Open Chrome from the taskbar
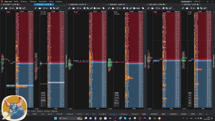 click(100, 118)
